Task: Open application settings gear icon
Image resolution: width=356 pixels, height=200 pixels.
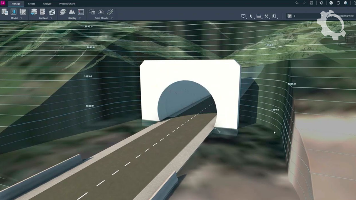Action: click(321, 3)
